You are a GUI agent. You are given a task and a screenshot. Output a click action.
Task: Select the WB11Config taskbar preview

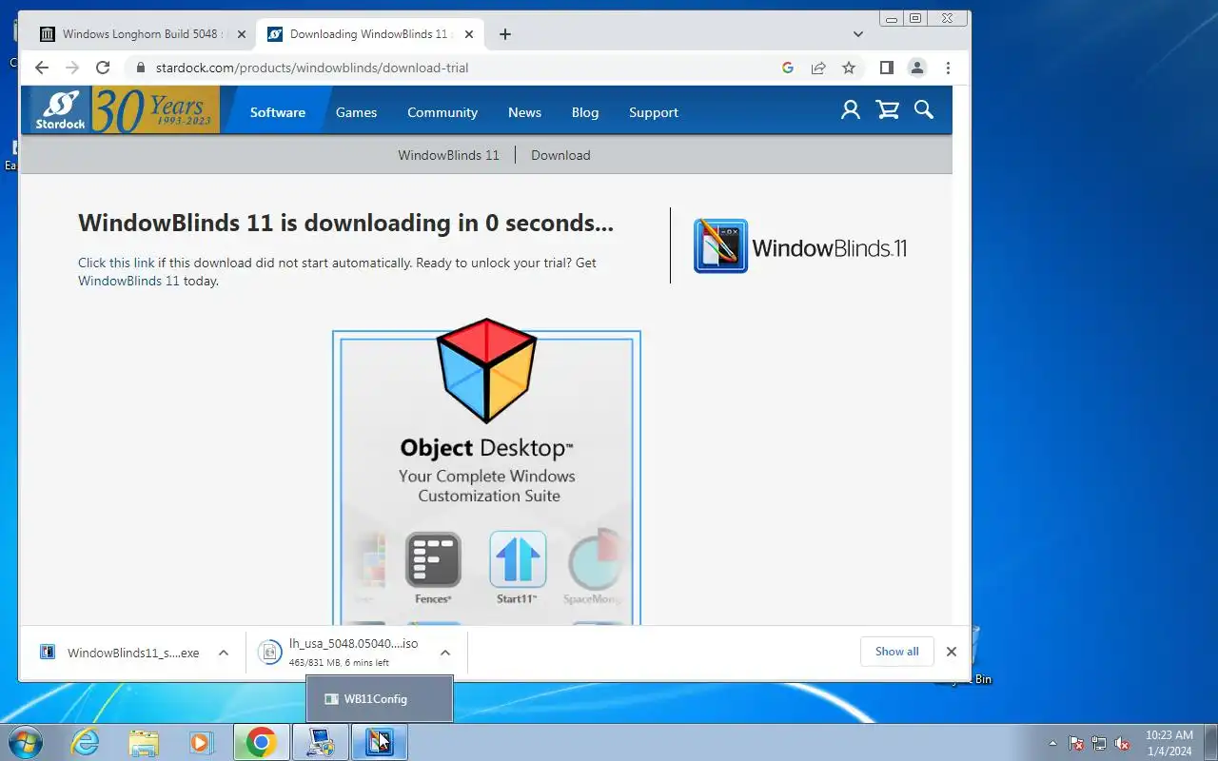point(380,698)
